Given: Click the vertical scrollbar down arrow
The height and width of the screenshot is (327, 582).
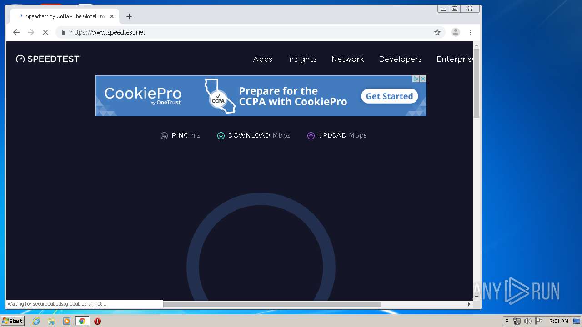Looking at the screenshot, I should click(x=477, y=297).
